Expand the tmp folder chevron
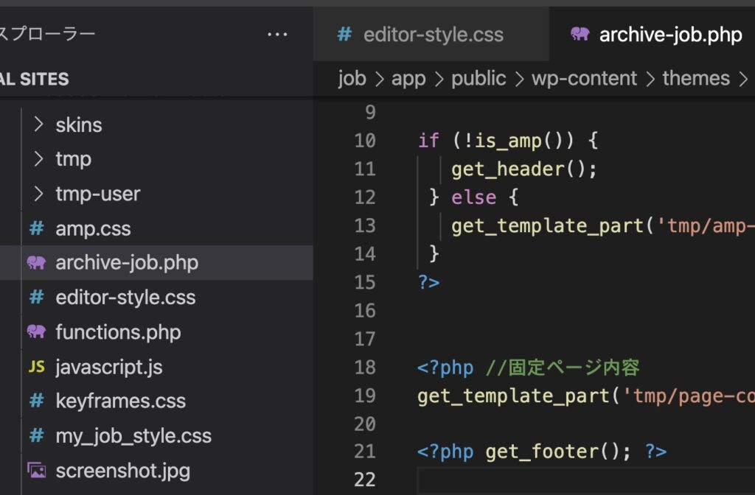This screenshot has height=495, width=755. point(40,159)
